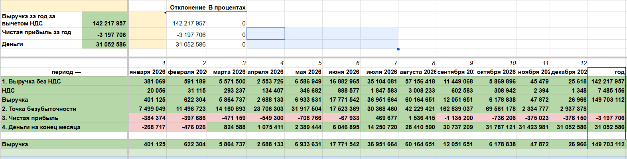Screen dimensions: 627x159
Task: Select the cell with value 591 189
Action: point(187,81)
